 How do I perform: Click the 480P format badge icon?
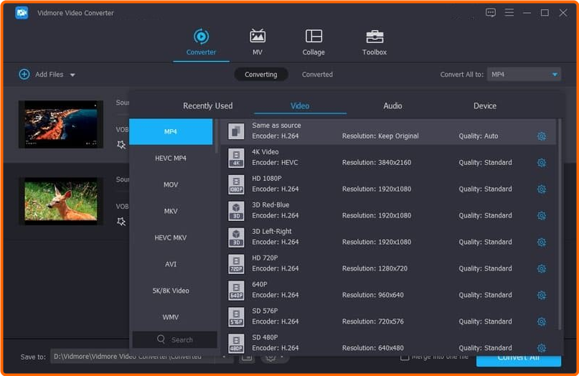(236, 343)
